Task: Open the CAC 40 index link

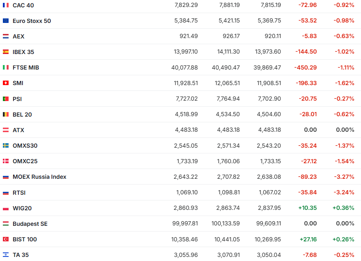Action: click(24, 5)
